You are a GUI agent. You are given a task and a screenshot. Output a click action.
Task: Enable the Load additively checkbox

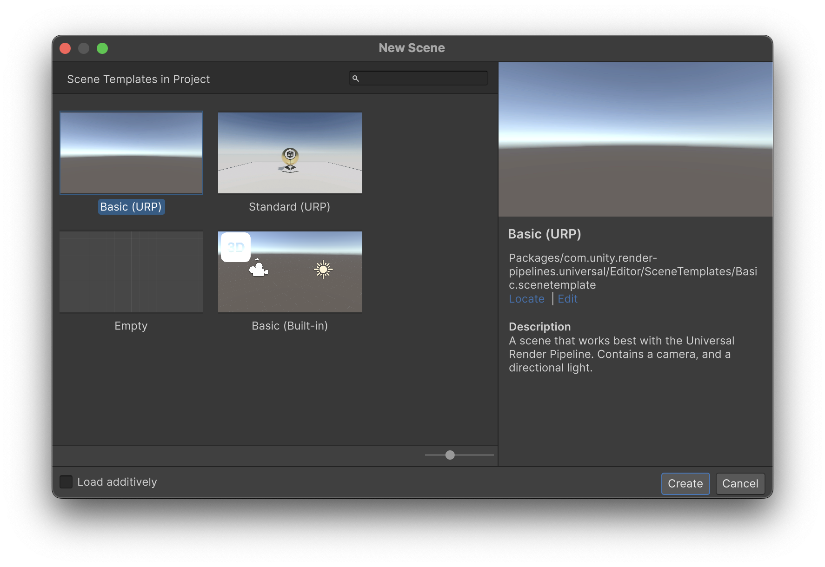(66, 482)
